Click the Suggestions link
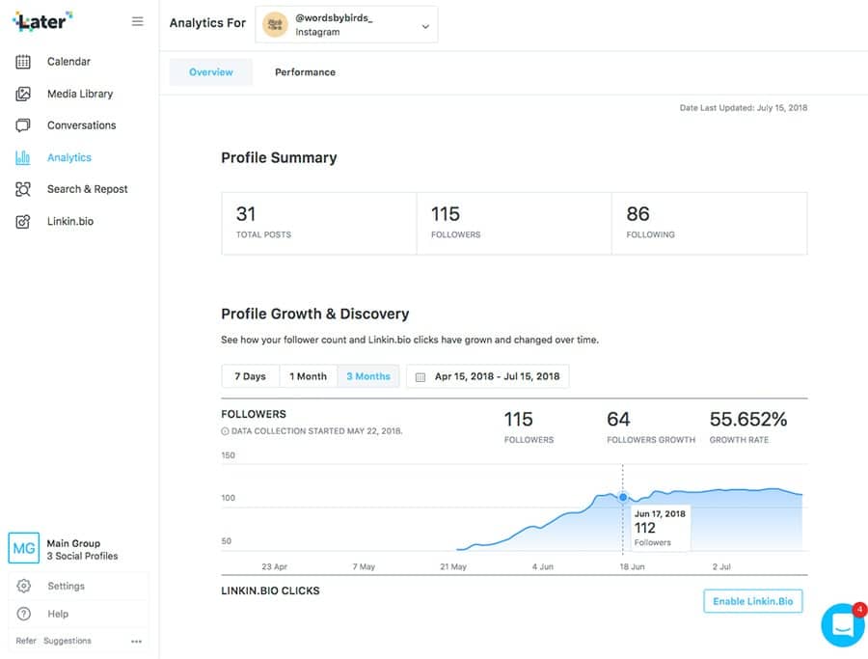The height and width of the screenshot is (659, 868). click(x=68, y=641)
